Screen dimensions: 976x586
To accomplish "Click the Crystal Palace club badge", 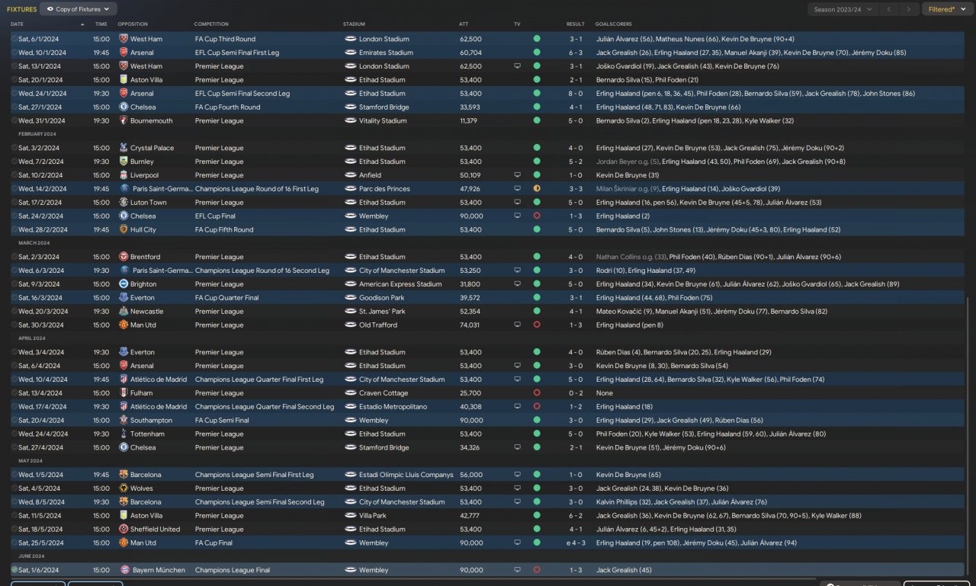I will pyautogui.click(x=124, y=148).
